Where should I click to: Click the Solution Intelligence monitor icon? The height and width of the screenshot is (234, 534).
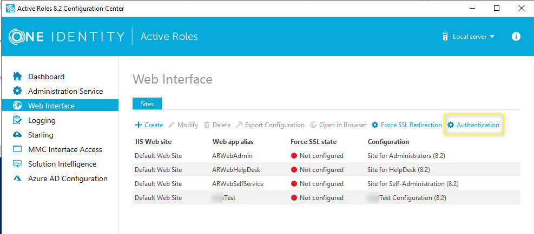(17, 164)
